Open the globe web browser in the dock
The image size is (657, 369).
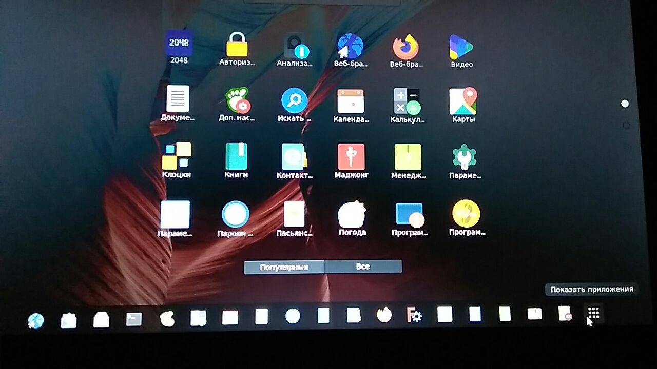(x=35, y=321)
